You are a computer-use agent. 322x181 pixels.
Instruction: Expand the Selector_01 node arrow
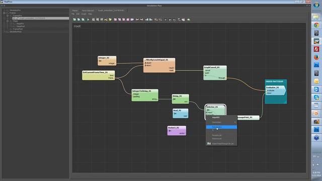pos(208,110)
